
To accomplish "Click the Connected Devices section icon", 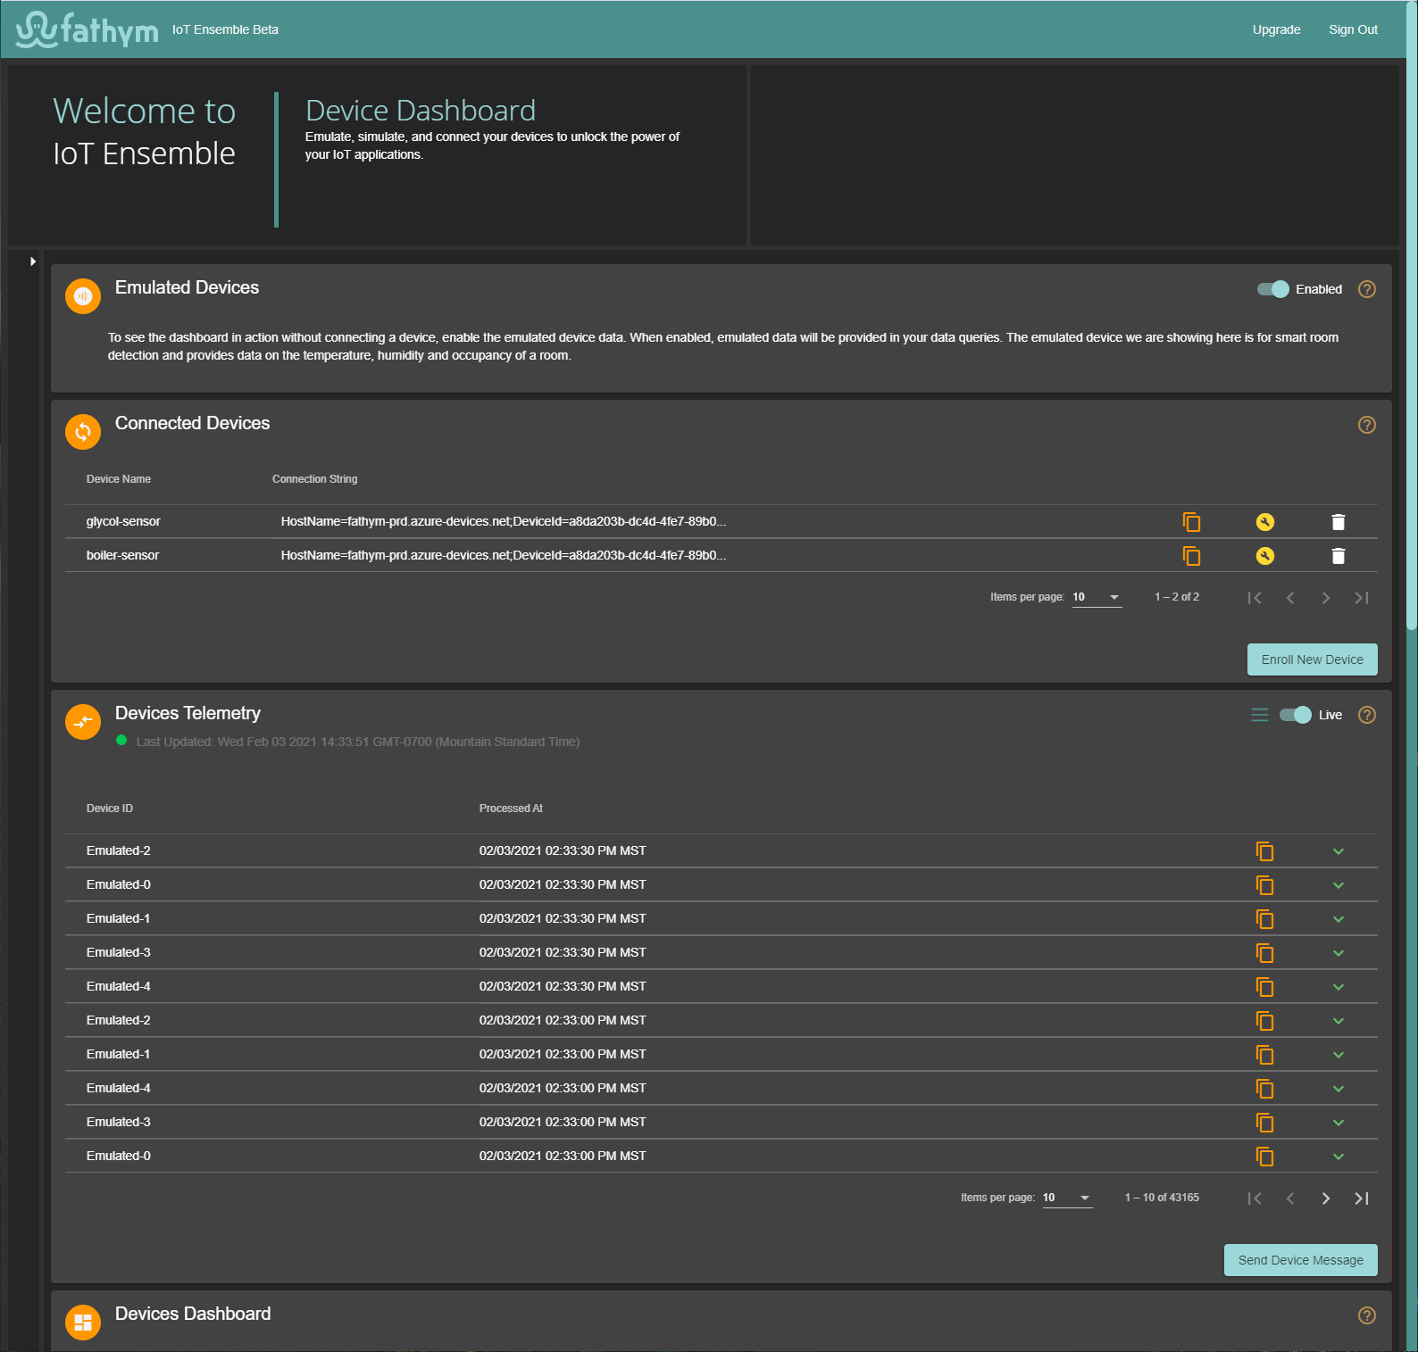I will point(83,432).
